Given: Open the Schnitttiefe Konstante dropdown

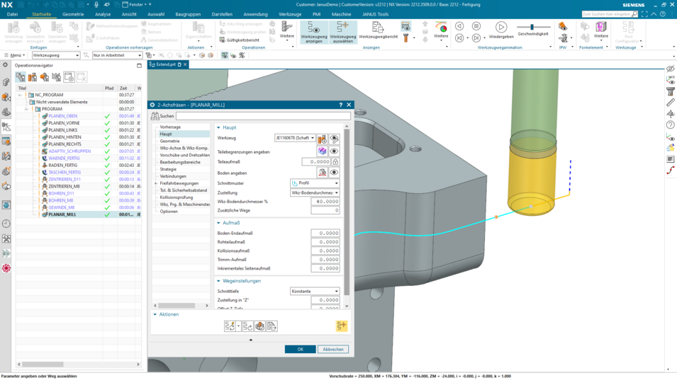Looking at the screenshot, I should [x=315, y=292].
